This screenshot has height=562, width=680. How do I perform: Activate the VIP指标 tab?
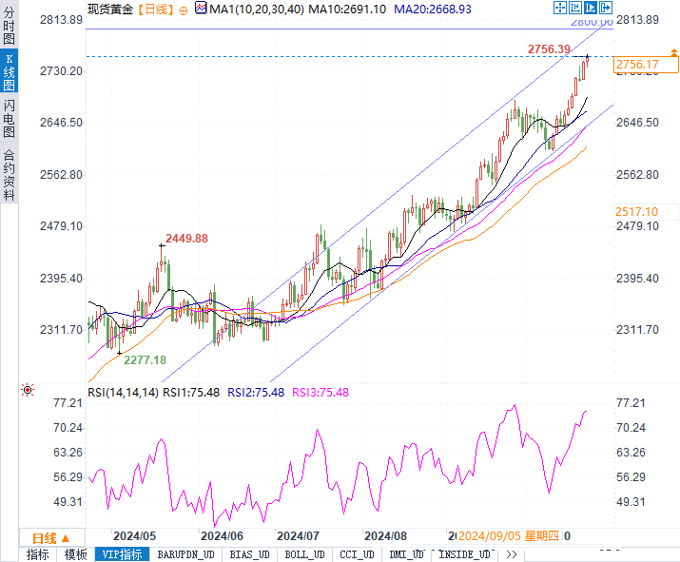pyautogui.click(x=122, y=554)
